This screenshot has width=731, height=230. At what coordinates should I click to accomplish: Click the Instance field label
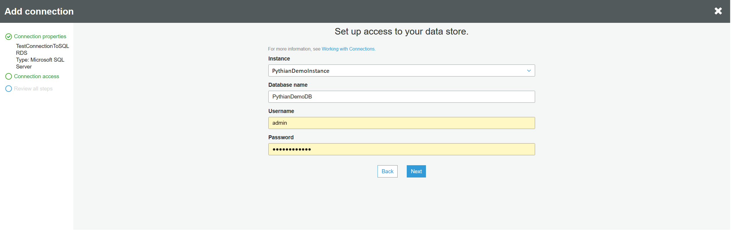pos(279,59)
